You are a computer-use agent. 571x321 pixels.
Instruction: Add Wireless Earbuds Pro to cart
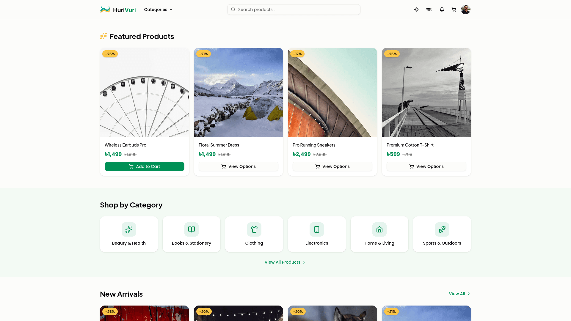coord(145,166)
